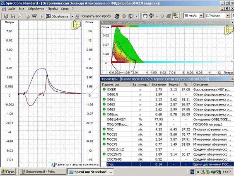
Task: Click the red-to-green color bar above flow graph
Action: click(125, 26)
